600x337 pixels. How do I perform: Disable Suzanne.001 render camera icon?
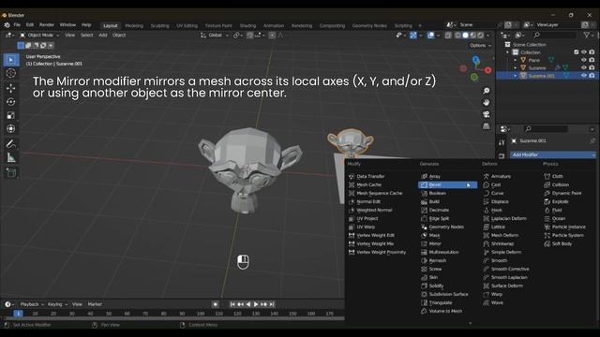coord(592,76)
